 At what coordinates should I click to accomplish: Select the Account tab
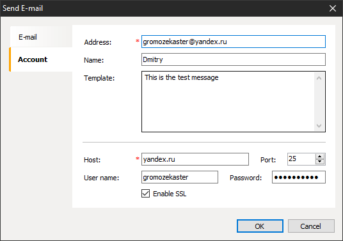41,59
